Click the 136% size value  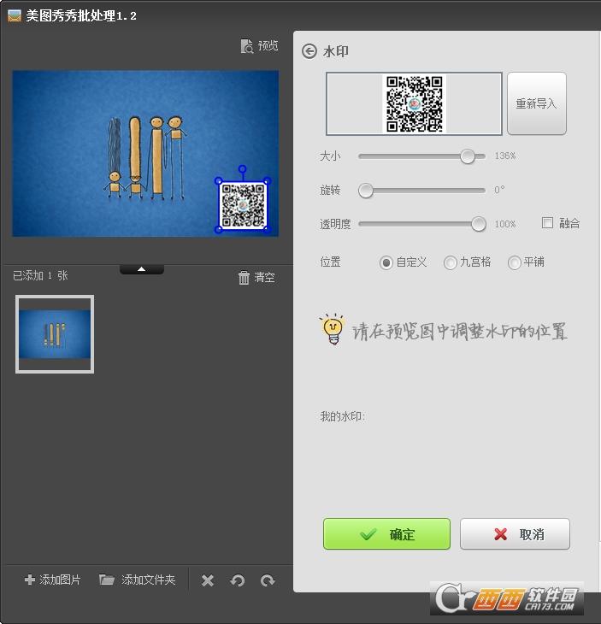[x=504, y=156]
